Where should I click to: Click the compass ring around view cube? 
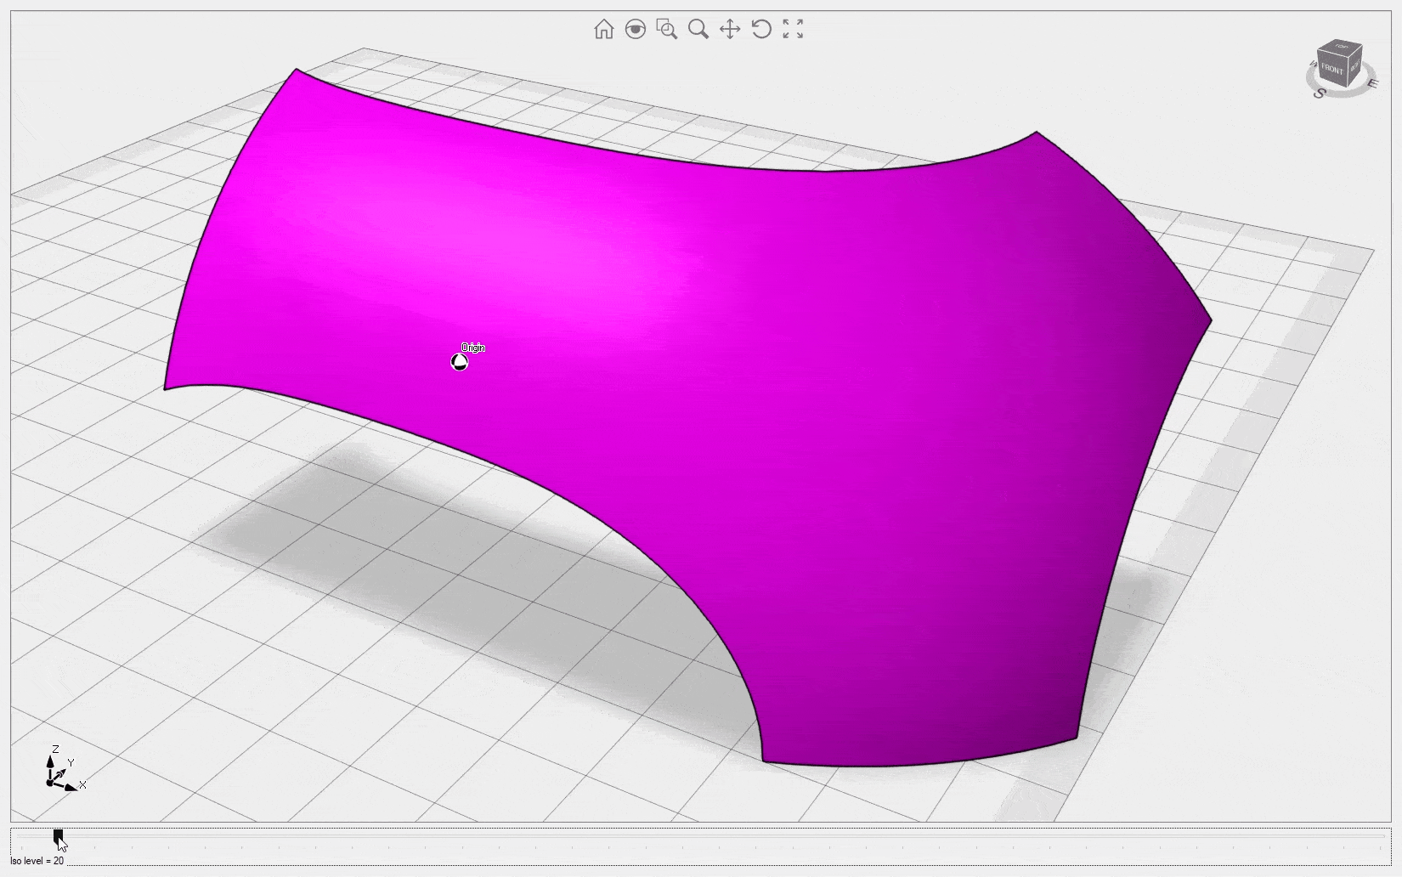pyautogui.click(x=1347, y=93)
